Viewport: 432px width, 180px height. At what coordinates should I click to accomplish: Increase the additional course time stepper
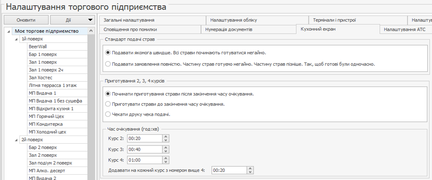[250, 169]
